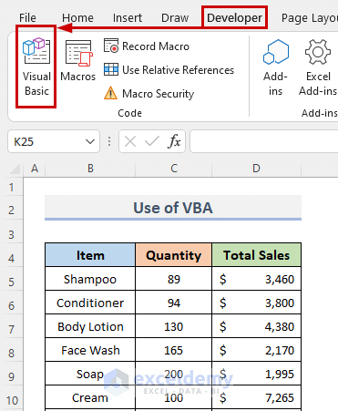Select quantity cell with 94

[174, 303]
